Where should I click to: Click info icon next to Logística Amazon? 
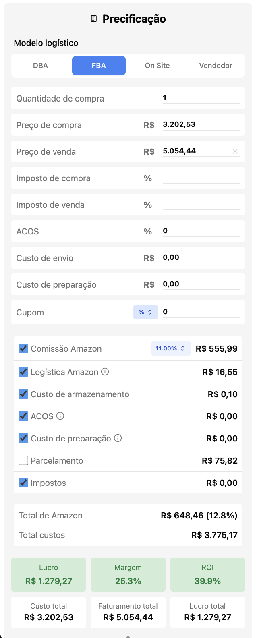click(x=105, y=372)
